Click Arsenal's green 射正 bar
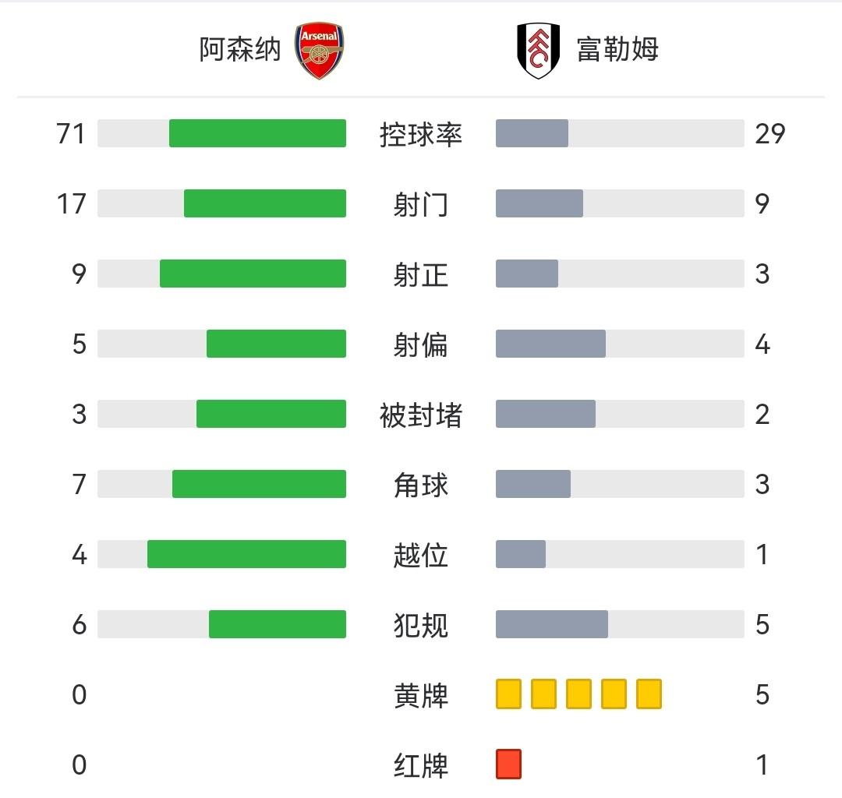Screen dimensions: 842x798 (x=253, y=274)
